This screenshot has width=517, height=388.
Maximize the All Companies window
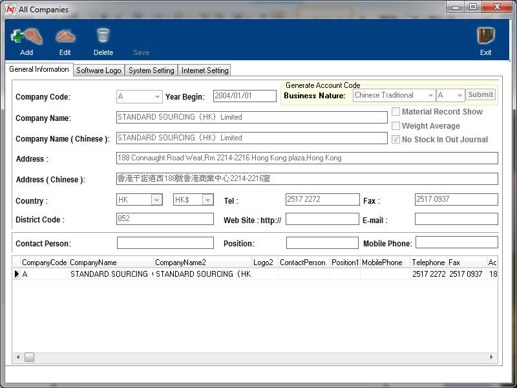click(473, 6)
